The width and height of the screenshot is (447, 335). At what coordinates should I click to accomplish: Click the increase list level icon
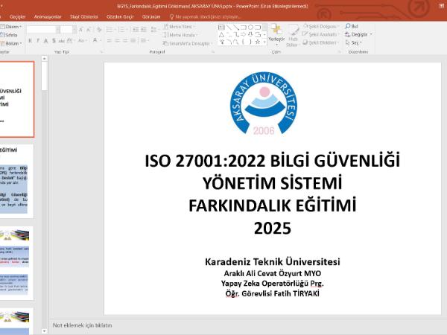click(143, 29)
